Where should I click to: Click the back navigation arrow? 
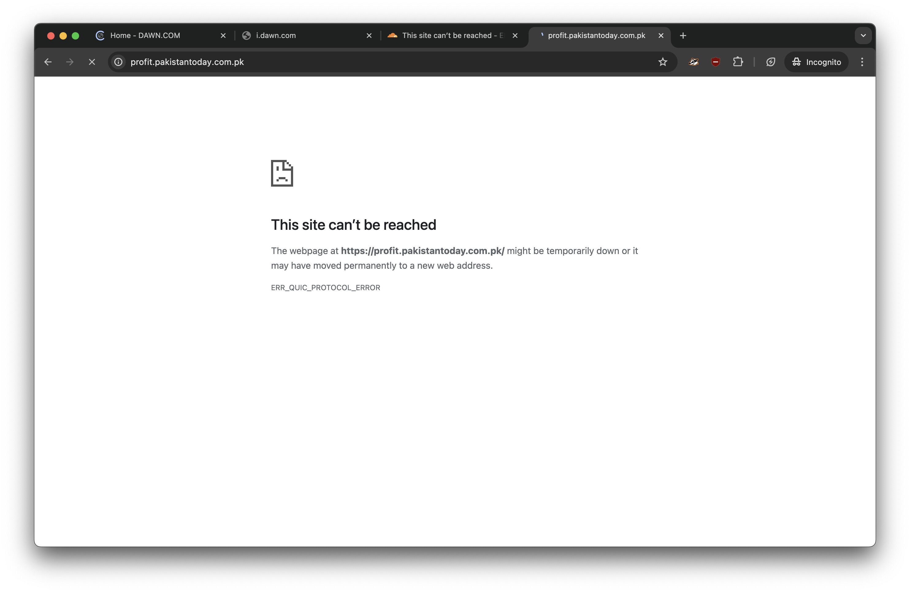point(48,62)
